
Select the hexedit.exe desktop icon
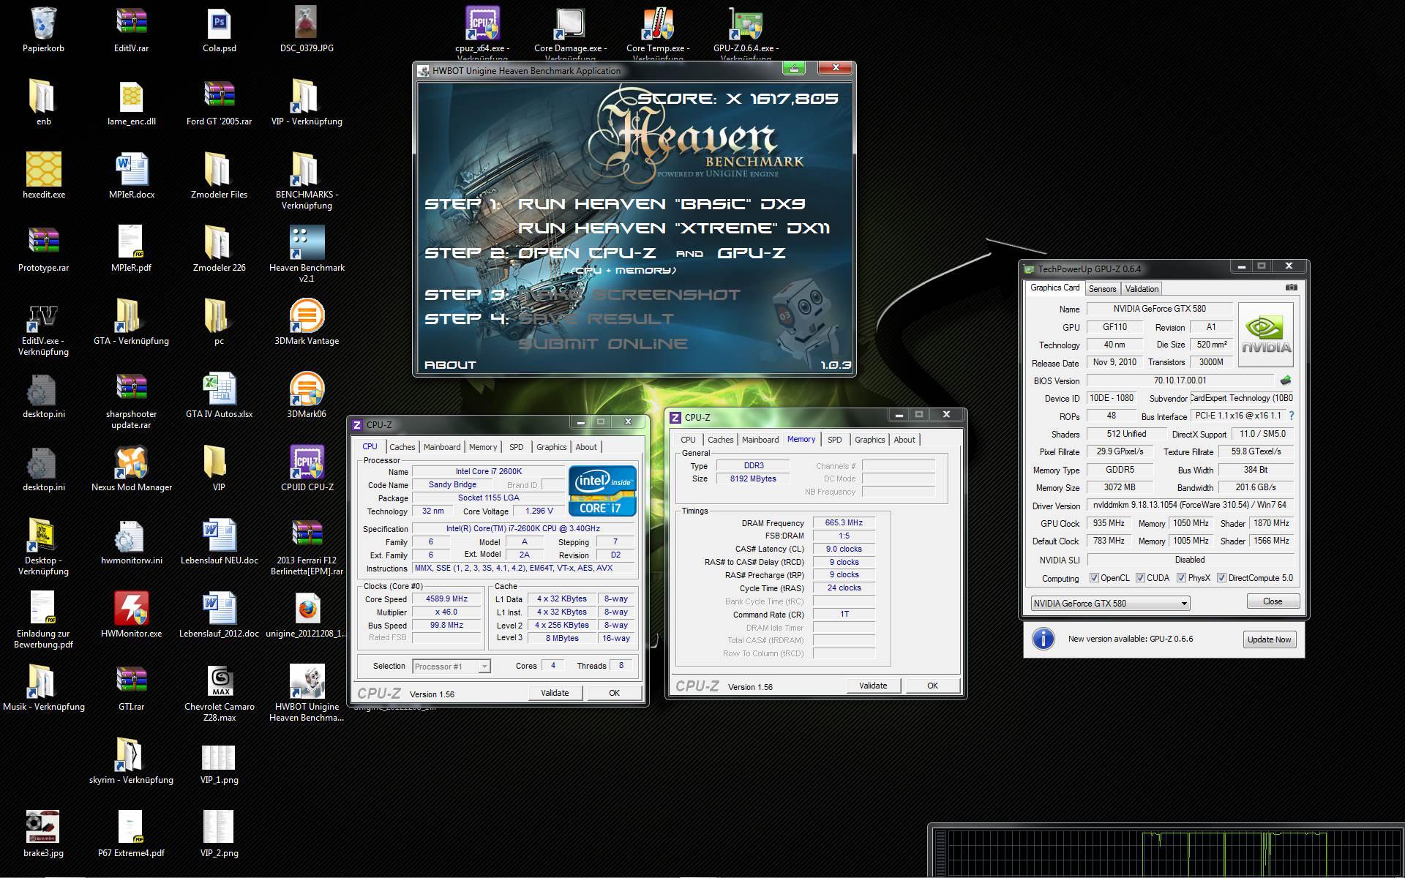click(x=43, y=170)
